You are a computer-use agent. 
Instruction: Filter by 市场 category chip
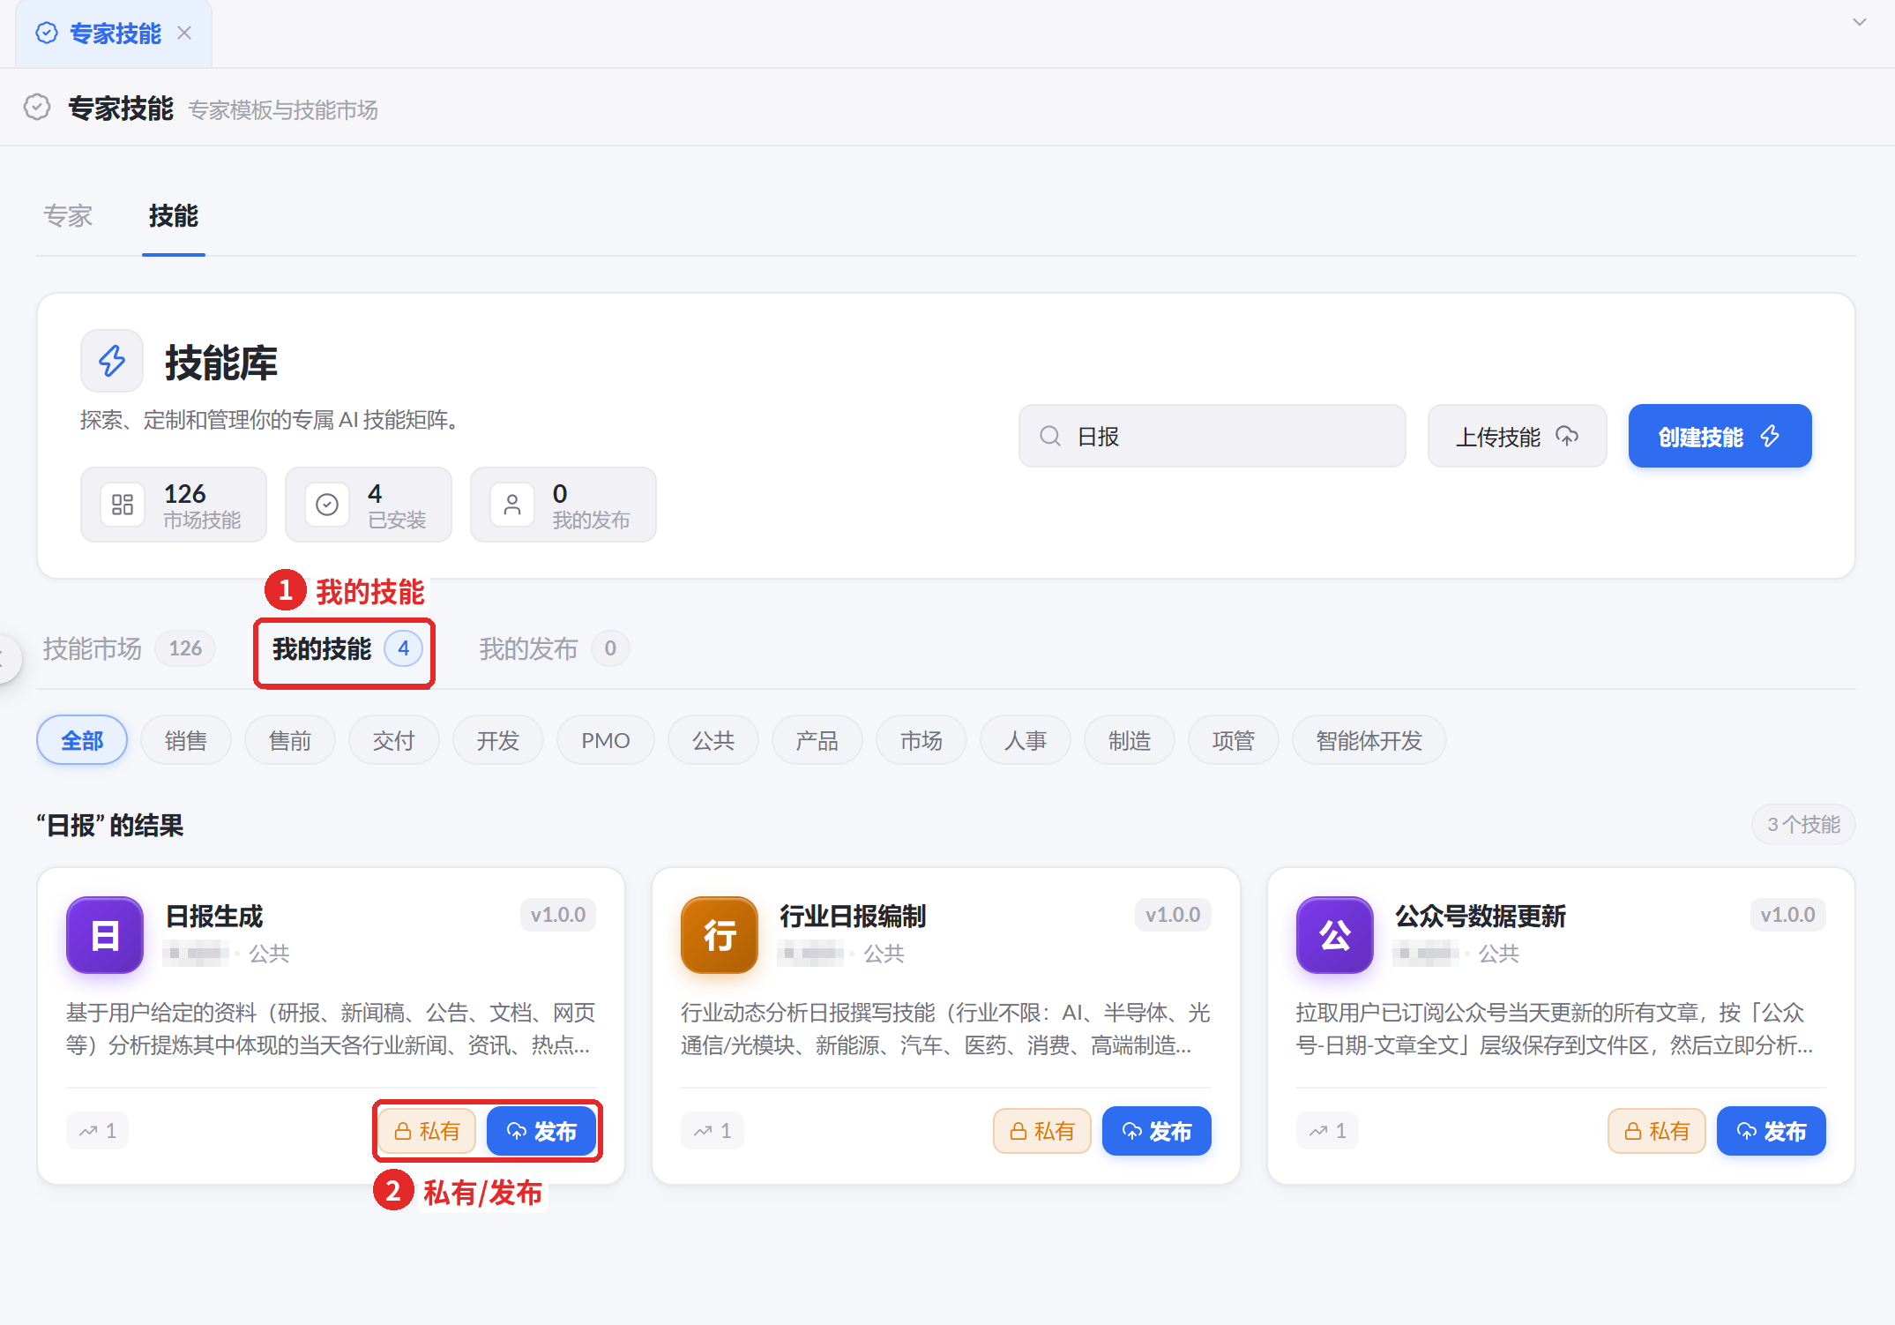click(x=921, y=740)
